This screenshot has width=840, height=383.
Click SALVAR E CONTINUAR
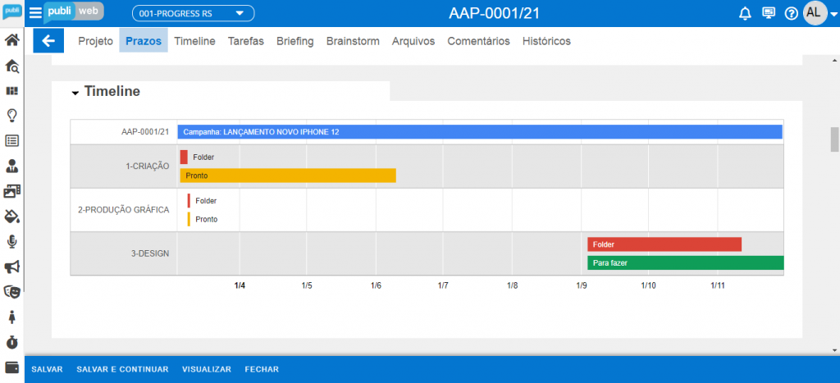tap(123, 369)
